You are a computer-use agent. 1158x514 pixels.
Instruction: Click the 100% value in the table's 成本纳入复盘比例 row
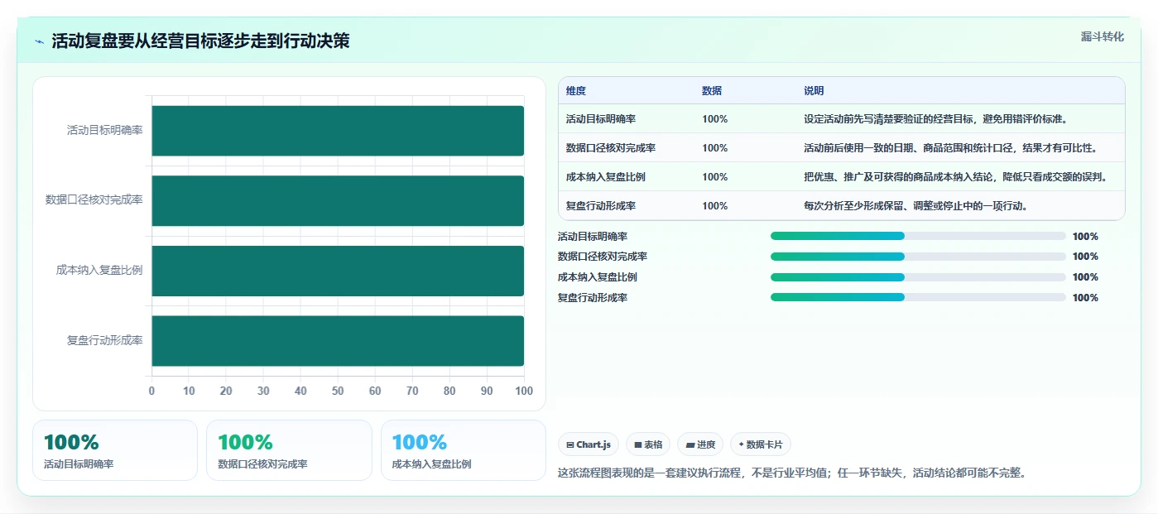pos(715,177)
